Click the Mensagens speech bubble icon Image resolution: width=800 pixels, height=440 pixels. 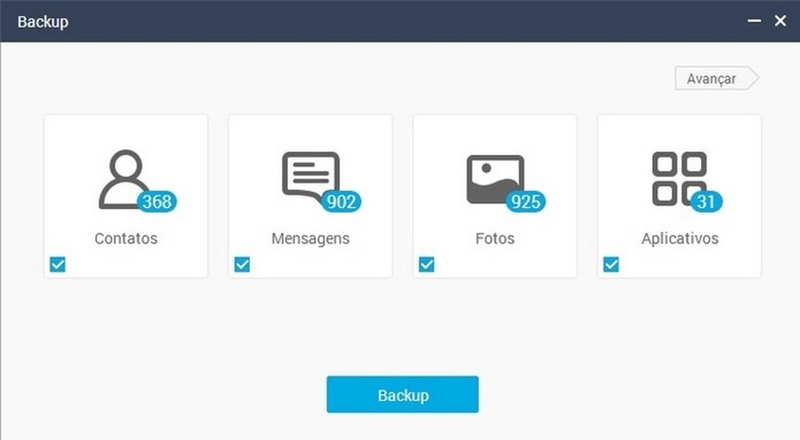pyautogui.click(x=311, y=177)
